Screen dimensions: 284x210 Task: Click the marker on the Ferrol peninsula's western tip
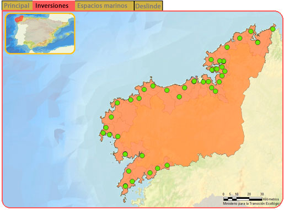coord(211,60)
